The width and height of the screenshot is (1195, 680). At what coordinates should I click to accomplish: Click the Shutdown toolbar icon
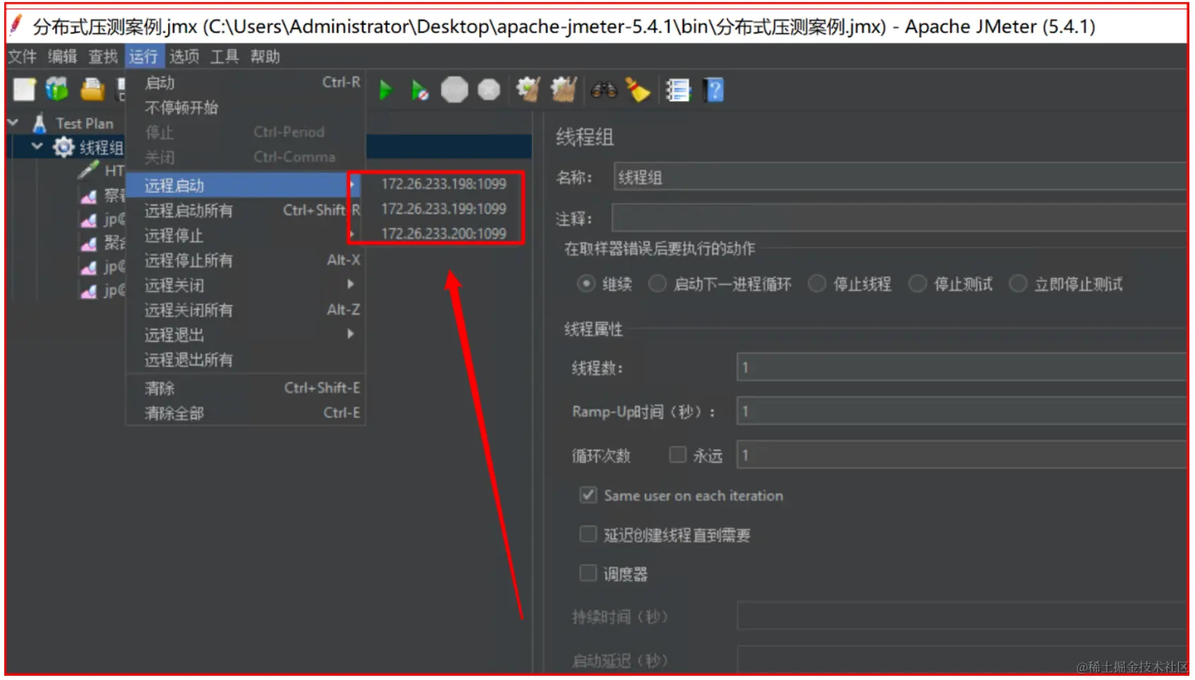point(489,90)
